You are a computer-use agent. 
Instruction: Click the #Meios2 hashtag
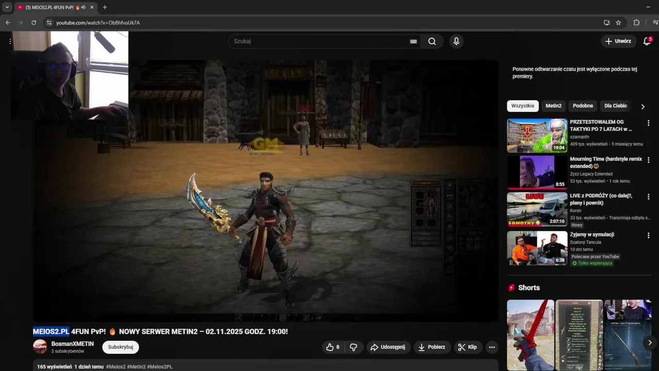click(x=116, y=367)
